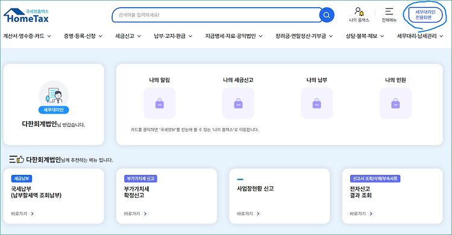Click the lock icon under 나의 납부
The width and height of the screenshot is (452, 235).
[317, 103]
